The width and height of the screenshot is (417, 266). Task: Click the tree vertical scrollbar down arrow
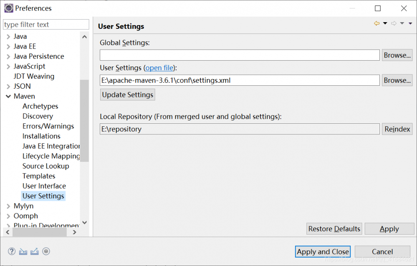[85, 223]
